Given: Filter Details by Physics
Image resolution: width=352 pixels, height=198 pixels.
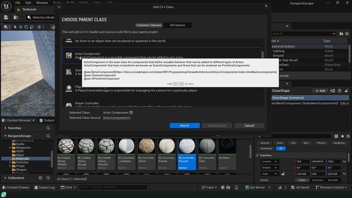Looking at the screenshot, I should pyautogui.click(x=321, y=143).
